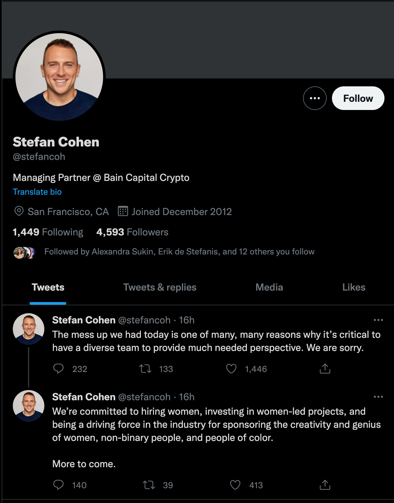Viewport: 394px width, 503px height.
Task: Reply to the women-led projects tweet
Action: coord(58,485)
